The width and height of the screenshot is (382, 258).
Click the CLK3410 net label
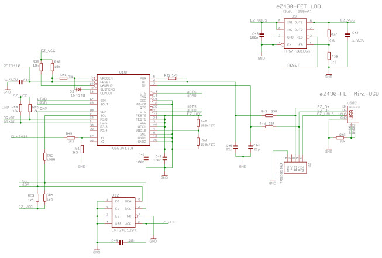(19, 137)
